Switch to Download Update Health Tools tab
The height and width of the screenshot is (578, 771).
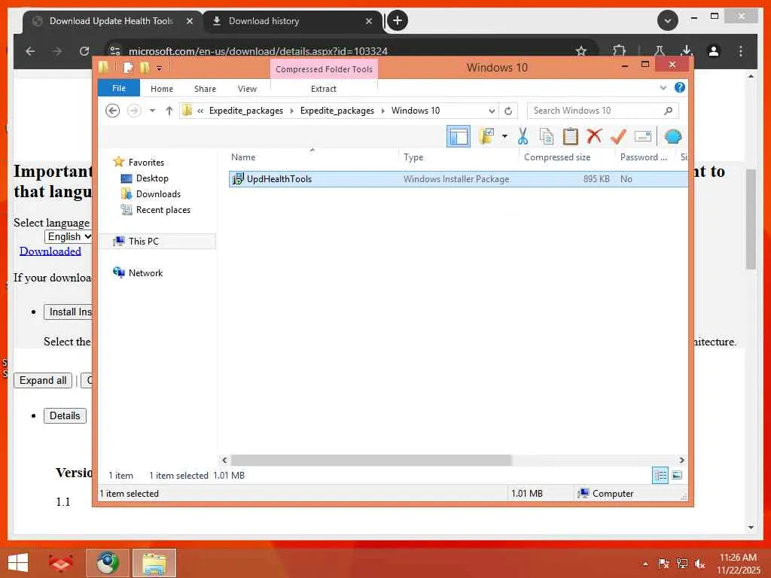113,21
